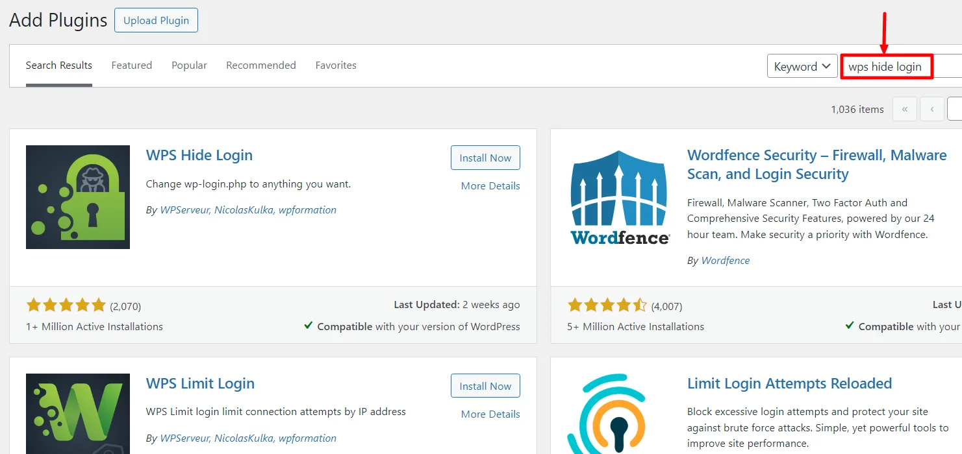Click the Add Plugins page heading

pos(58,20)
